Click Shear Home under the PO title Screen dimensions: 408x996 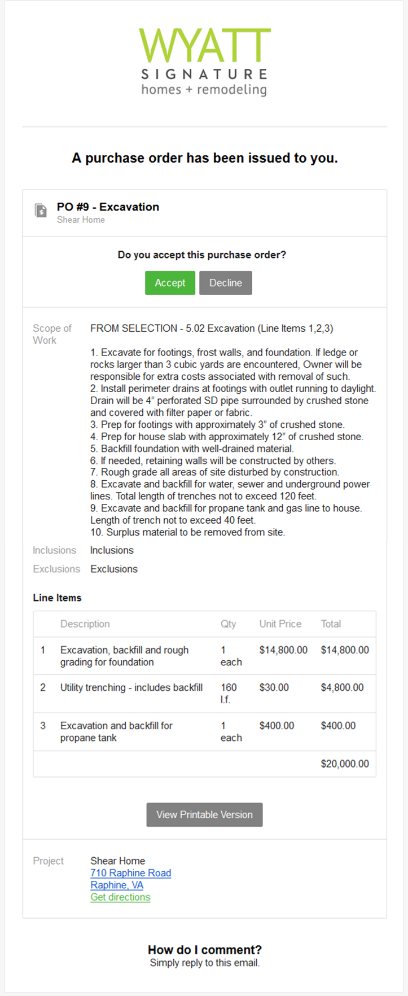81,220
